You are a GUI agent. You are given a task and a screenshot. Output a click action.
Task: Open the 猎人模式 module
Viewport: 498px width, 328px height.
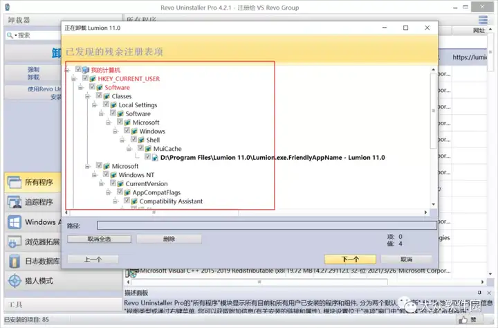coord(63,281)
